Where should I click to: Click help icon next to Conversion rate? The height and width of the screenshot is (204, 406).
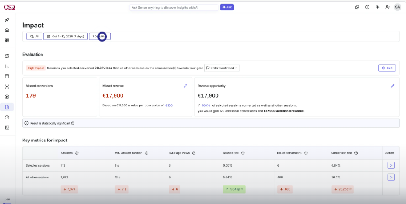coord(356,153)
